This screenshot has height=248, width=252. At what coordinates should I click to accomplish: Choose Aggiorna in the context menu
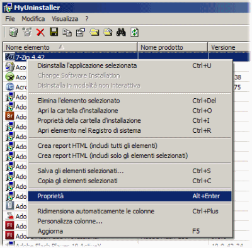(130, 231)
